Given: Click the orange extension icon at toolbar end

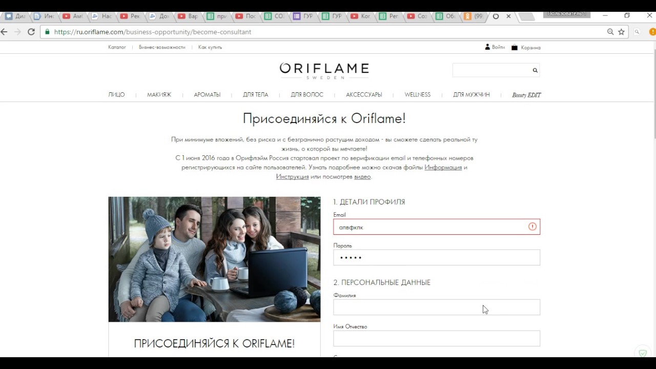Looking at the screenshot, I should (652, 32).
